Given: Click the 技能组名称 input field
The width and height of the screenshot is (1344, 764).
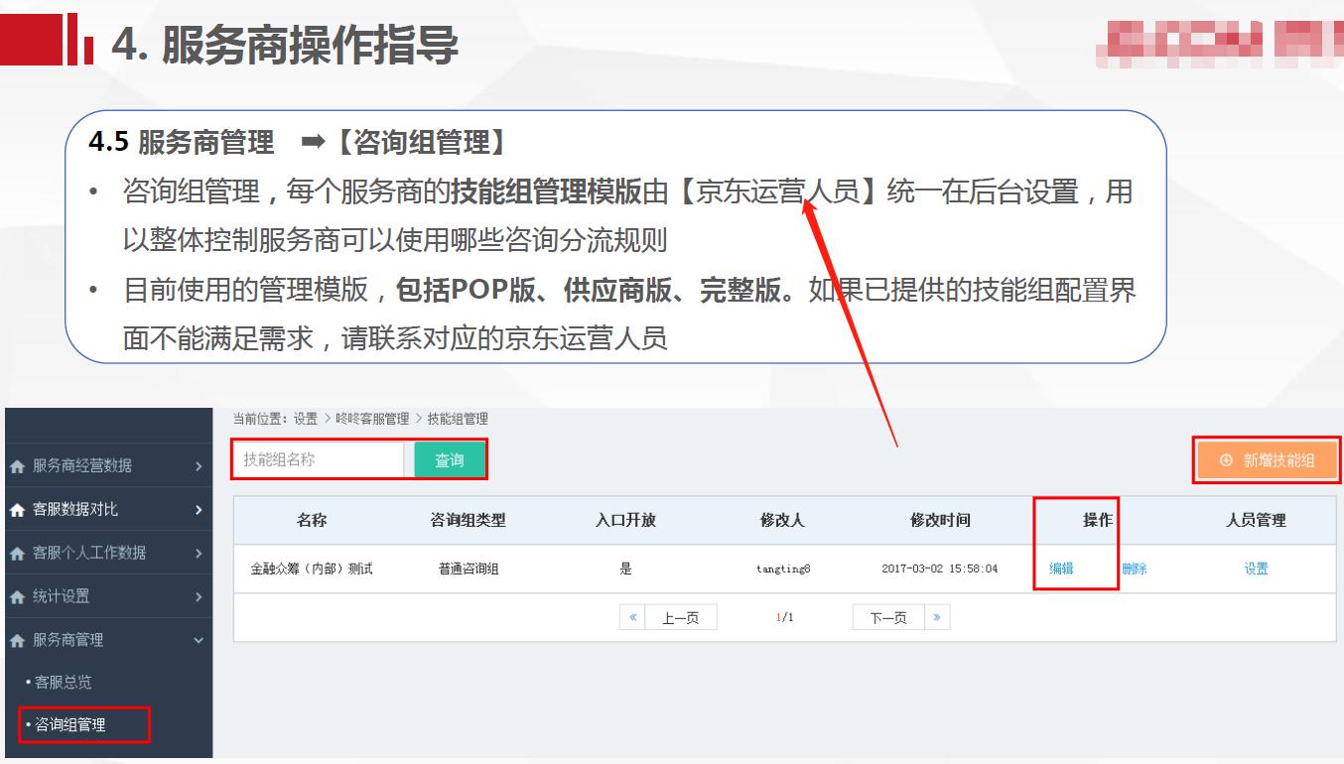Looking at the screenshot, I should pos(318,459).
